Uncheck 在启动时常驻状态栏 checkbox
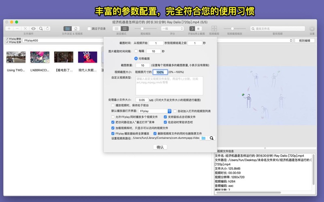The height and width of the screenshot is (202, 324). (x=165, y=122)
